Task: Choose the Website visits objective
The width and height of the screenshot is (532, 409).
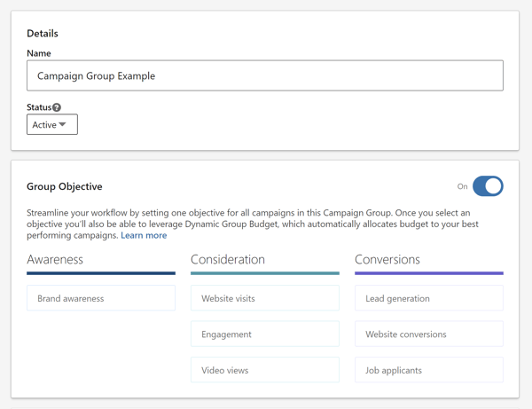Action: [x=264, y=299]
